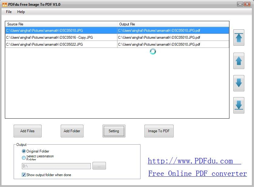254x187 pixels.
Task: Select source row DSC05010.JPG
Action: (61, 31)
